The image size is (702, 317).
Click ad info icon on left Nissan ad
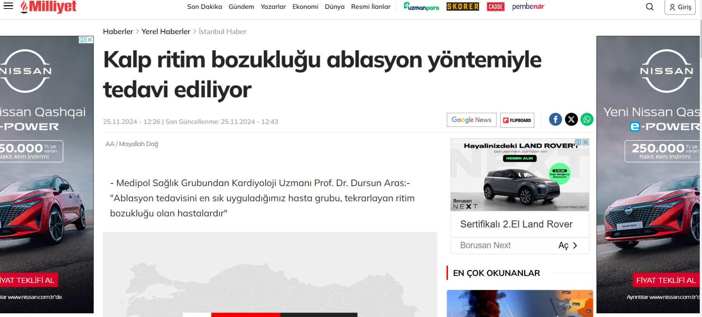pyautogui.click(x=83, y=40)
